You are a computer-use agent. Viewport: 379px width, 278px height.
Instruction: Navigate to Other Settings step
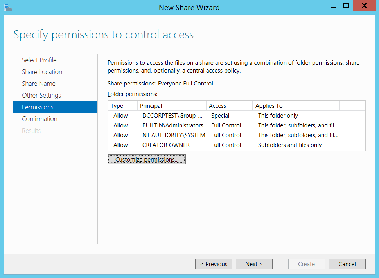point(41,95)
